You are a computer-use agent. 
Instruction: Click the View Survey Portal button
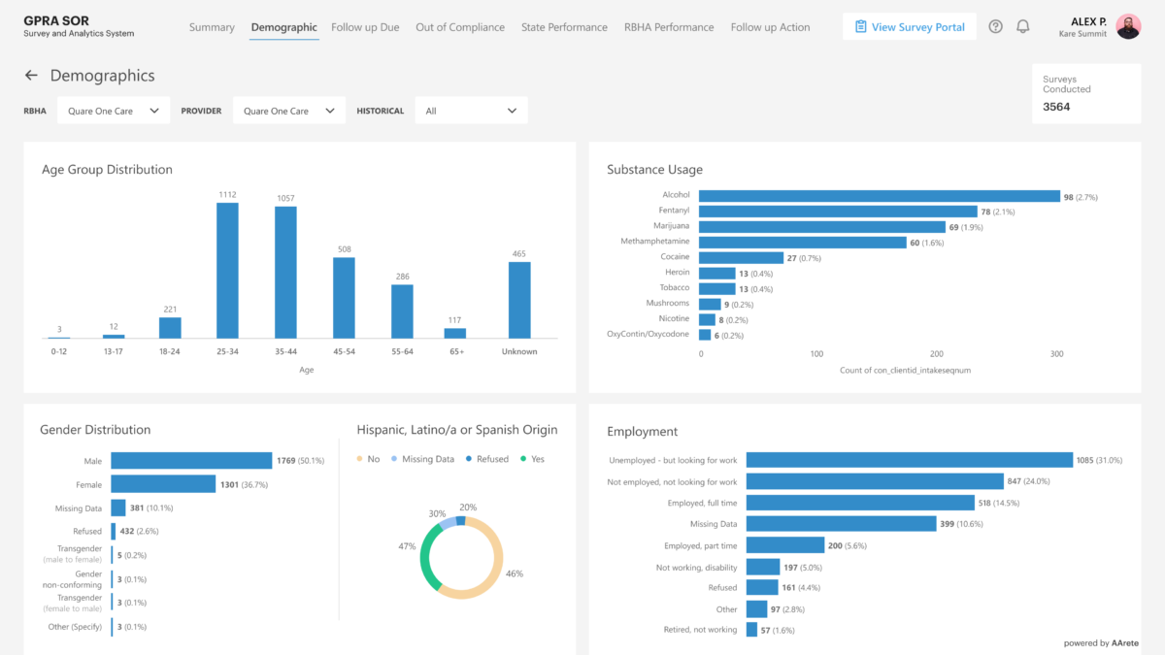pos(910,27)
